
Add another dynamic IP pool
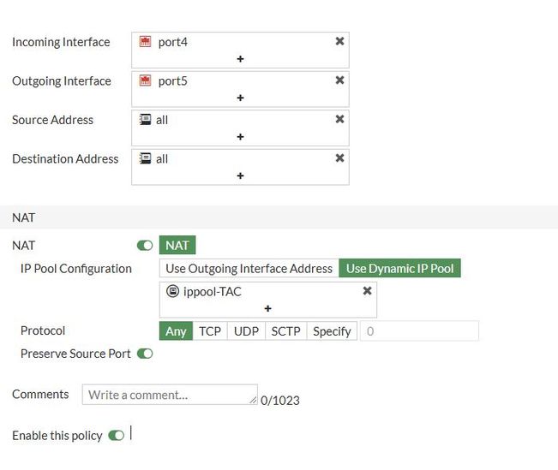pyautogui.click(x=267, y=308)
